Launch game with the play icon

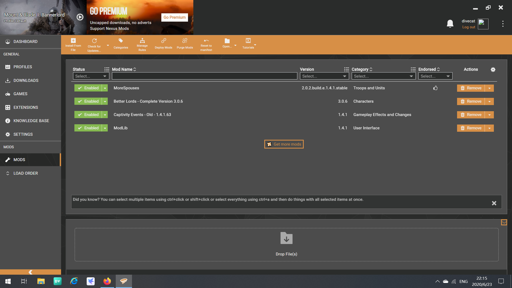[80, 17]
